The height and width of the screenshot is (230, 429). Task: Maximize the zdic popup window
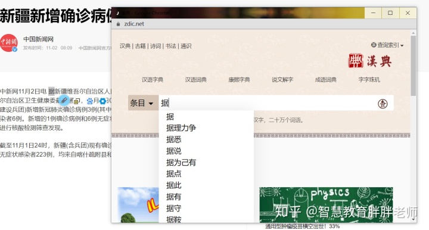click(x=390, y=13)
